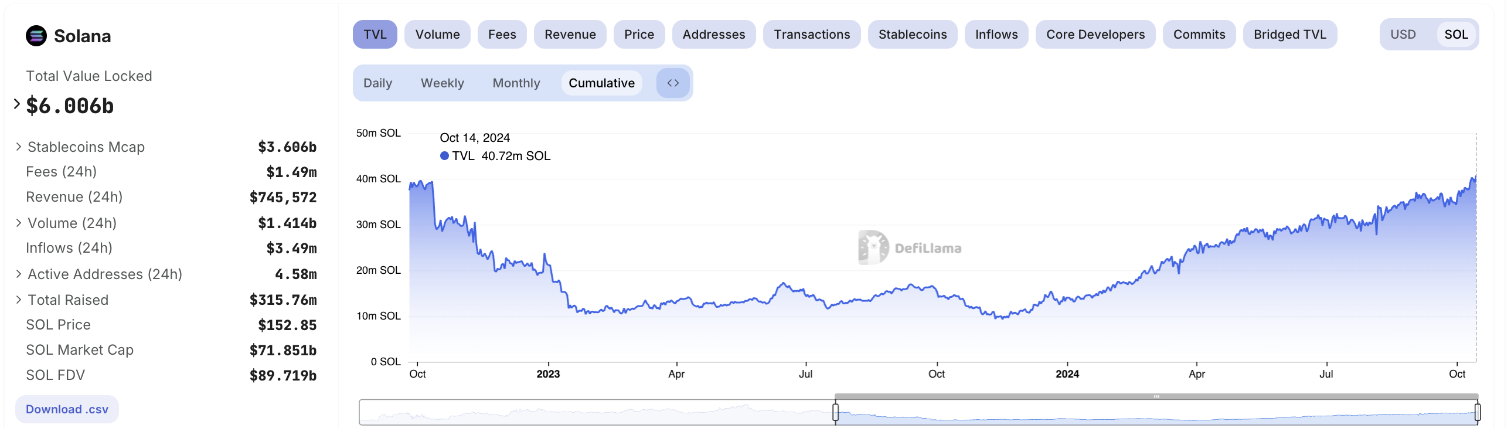
Task: Select the Weekly interval tab
Action: pyautogui.click(x=442, y=83)
